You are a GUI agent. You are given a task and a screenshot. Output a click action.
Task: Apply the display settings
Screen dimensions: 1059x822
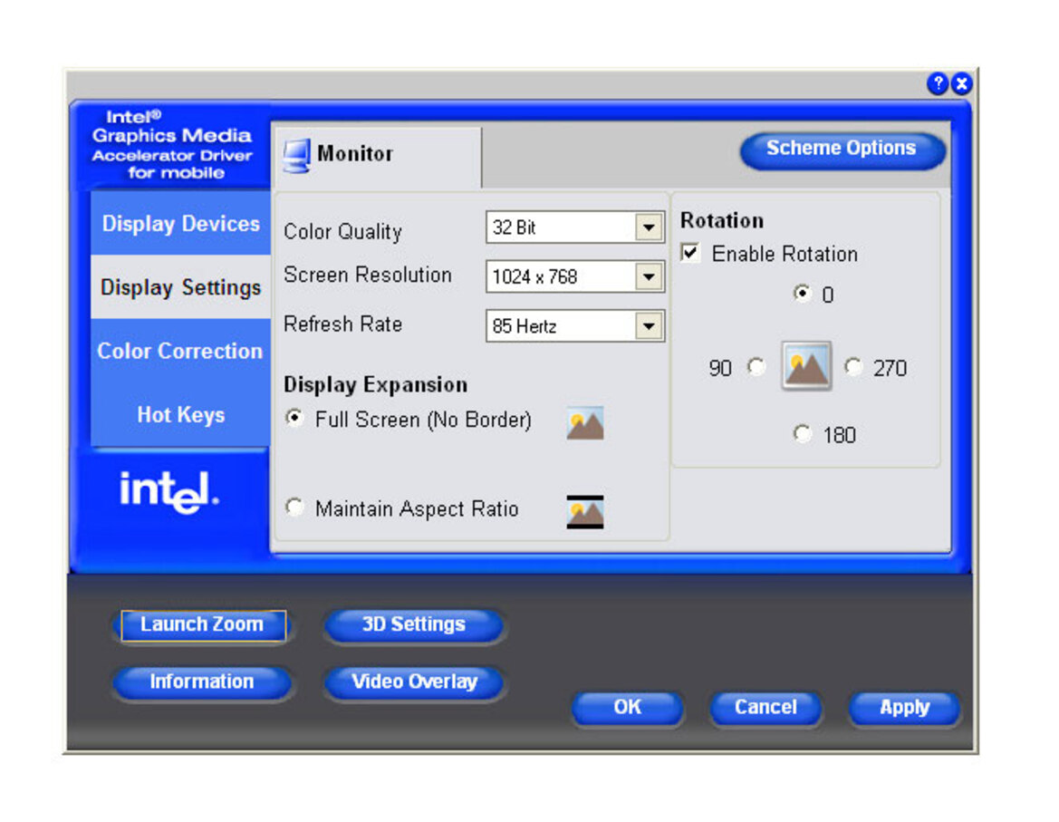tap(904, 708)
